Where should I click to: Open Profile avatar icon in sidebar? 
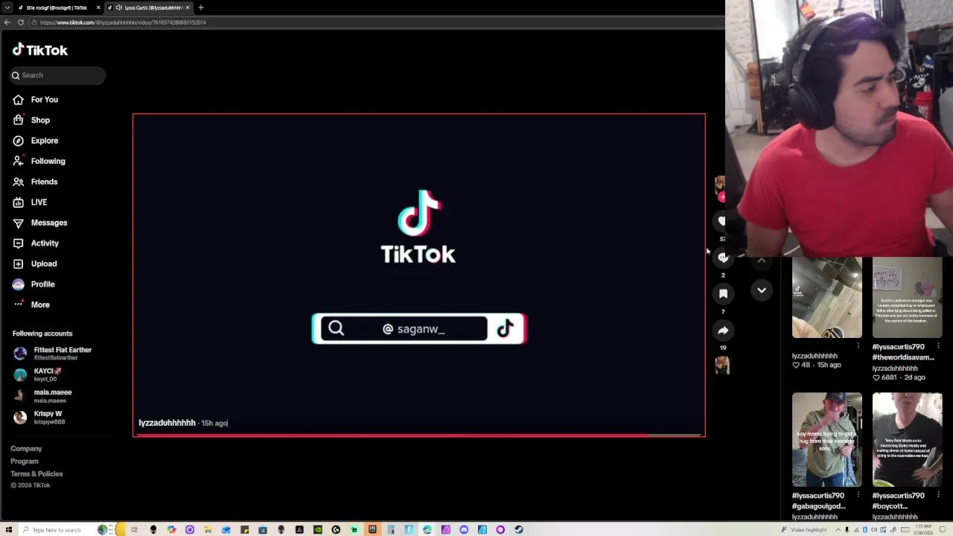pos(18,284)
